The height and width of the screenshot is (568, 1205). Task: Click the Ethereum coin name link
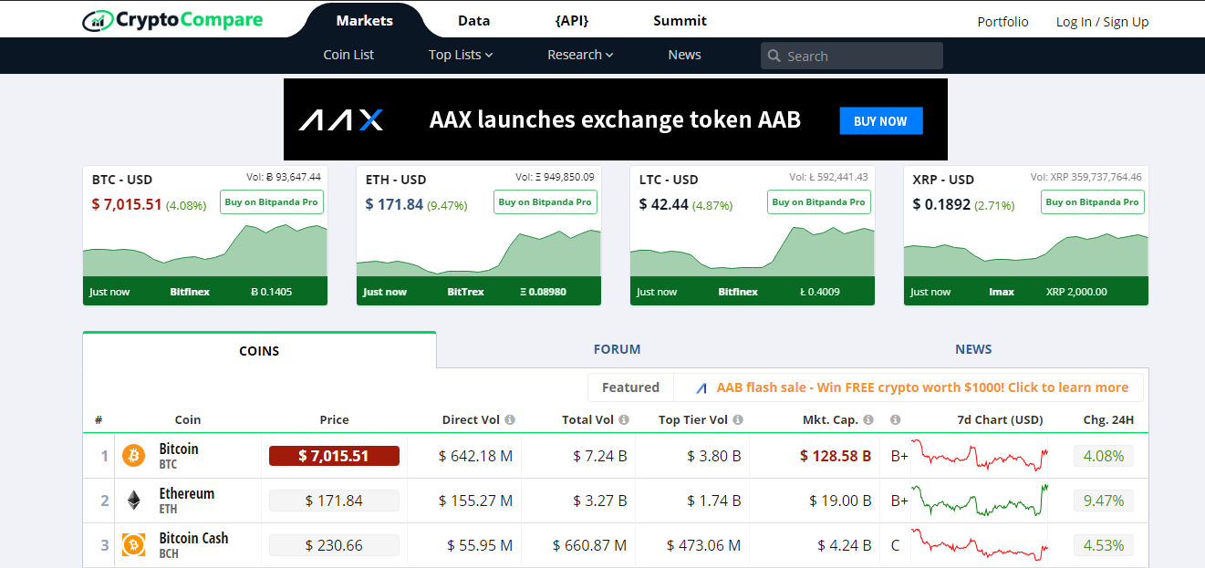click(187, 493)
